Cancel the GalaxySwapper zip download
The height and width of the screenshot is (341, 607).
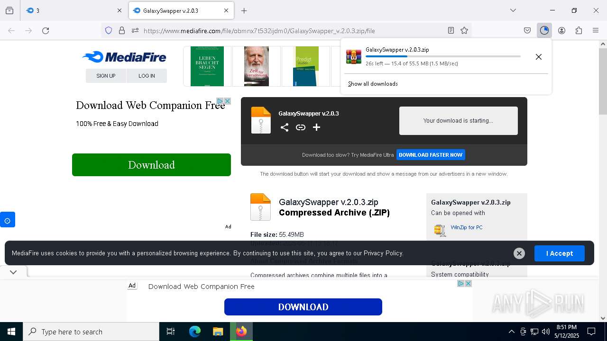(539, 57)
